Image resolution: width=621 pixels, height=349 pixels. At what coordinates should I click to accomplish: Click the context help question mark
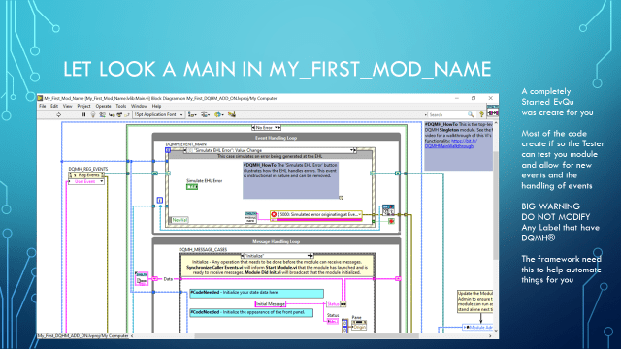pyautogui.click(x=481, y=114)
